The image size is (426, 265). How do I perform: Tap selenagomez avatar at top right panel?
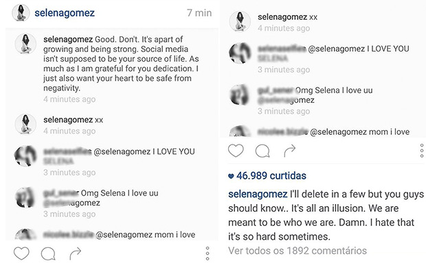(240, 21)
